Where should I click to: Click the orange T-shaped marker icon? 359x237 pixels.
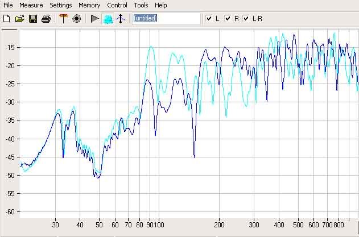(63, 19)
